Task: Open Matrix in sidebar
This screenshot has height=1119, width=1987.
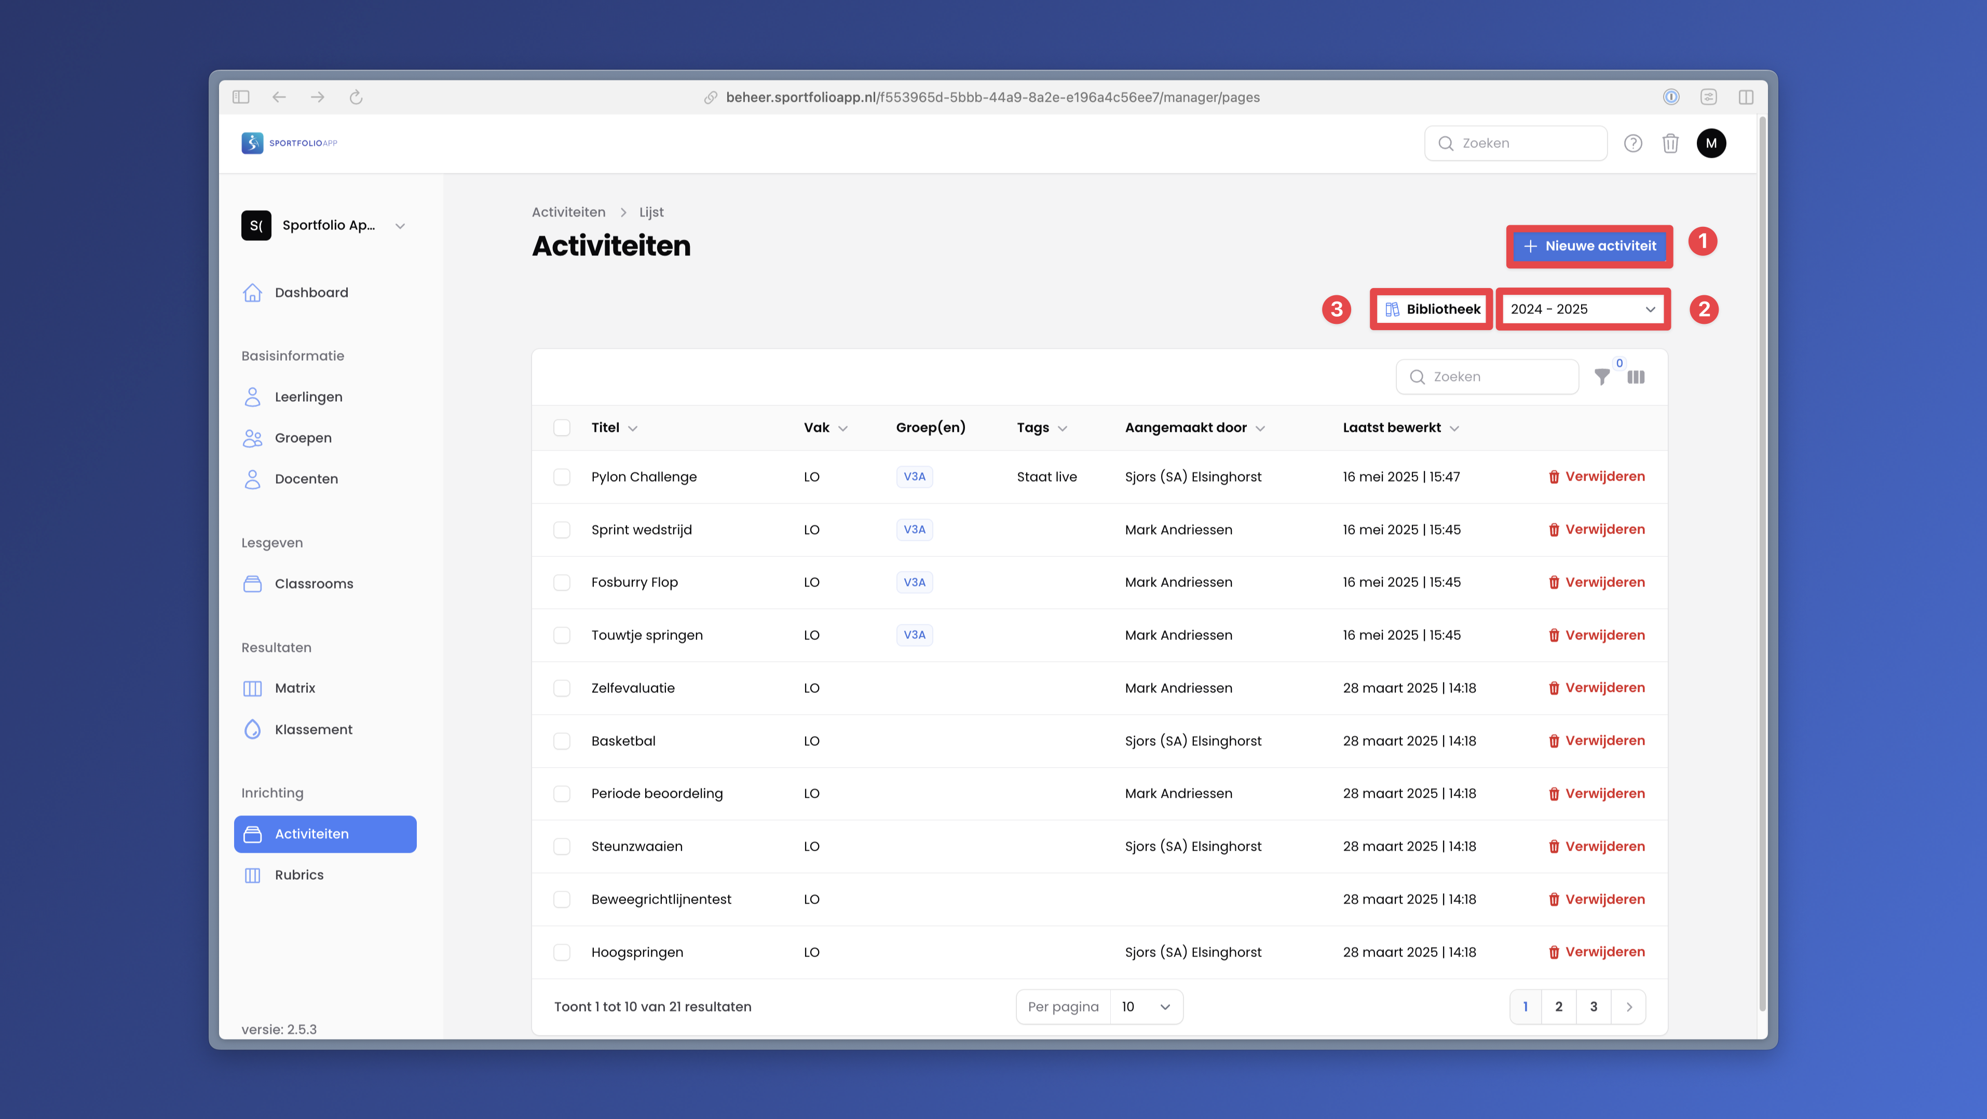Action: pos(325,688)
